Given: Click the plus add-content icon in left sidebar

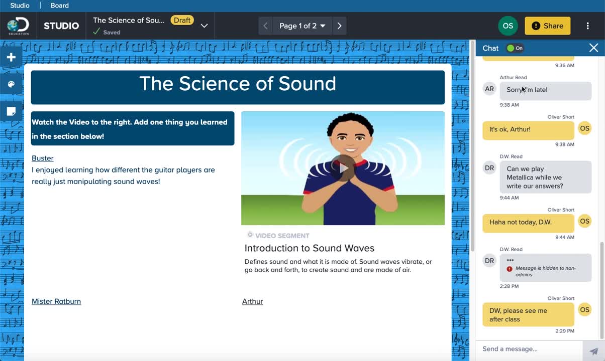Looking at the screenshot, I should tap(11, 58).
